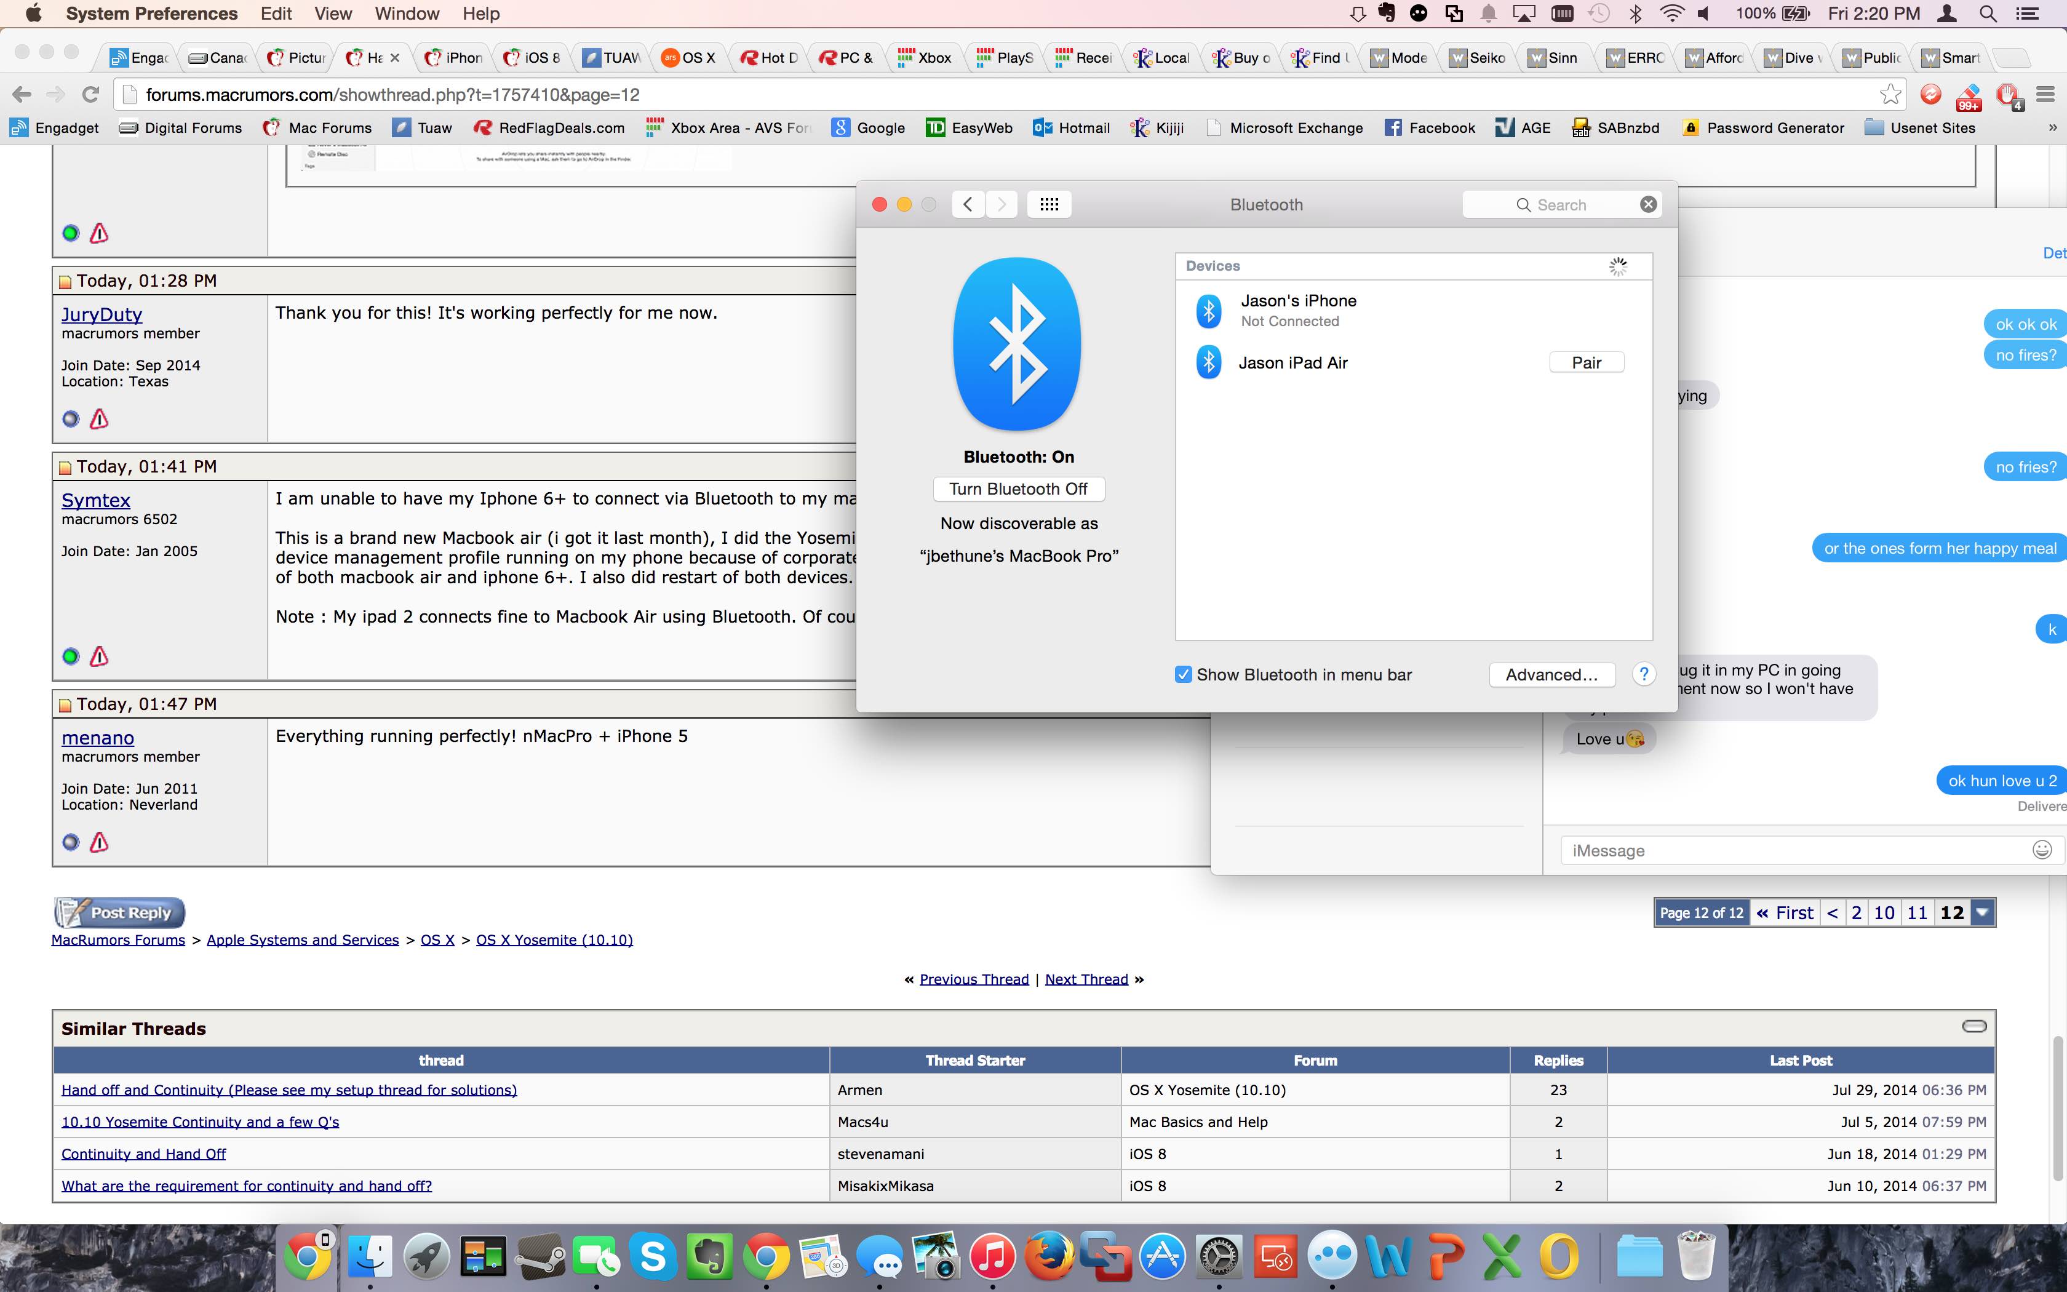Viewport: 2067px width, 1292px height.
Task: Click the Post Reply button
Action: click(x=121, y=912)
